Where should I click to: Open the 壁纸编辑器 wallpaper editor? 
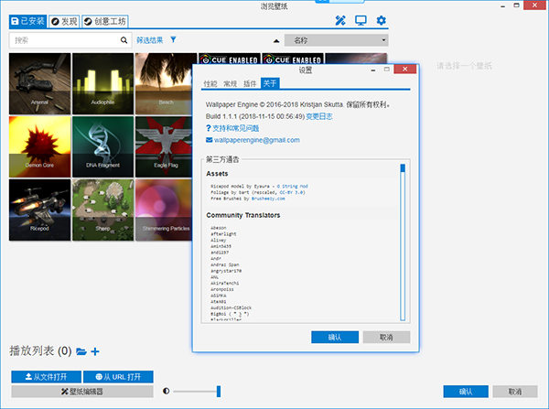point(82,392)
